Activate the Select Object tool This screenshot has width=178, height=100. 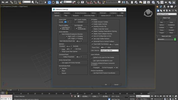coord(33,2)
